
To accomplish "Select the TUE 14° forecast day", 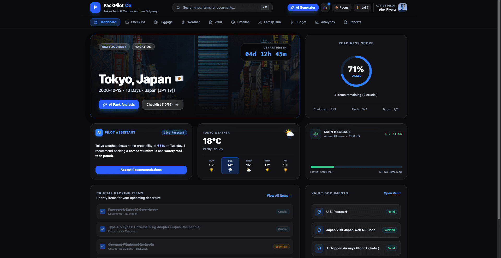I will pyautogui.click(x=230, y=166).
